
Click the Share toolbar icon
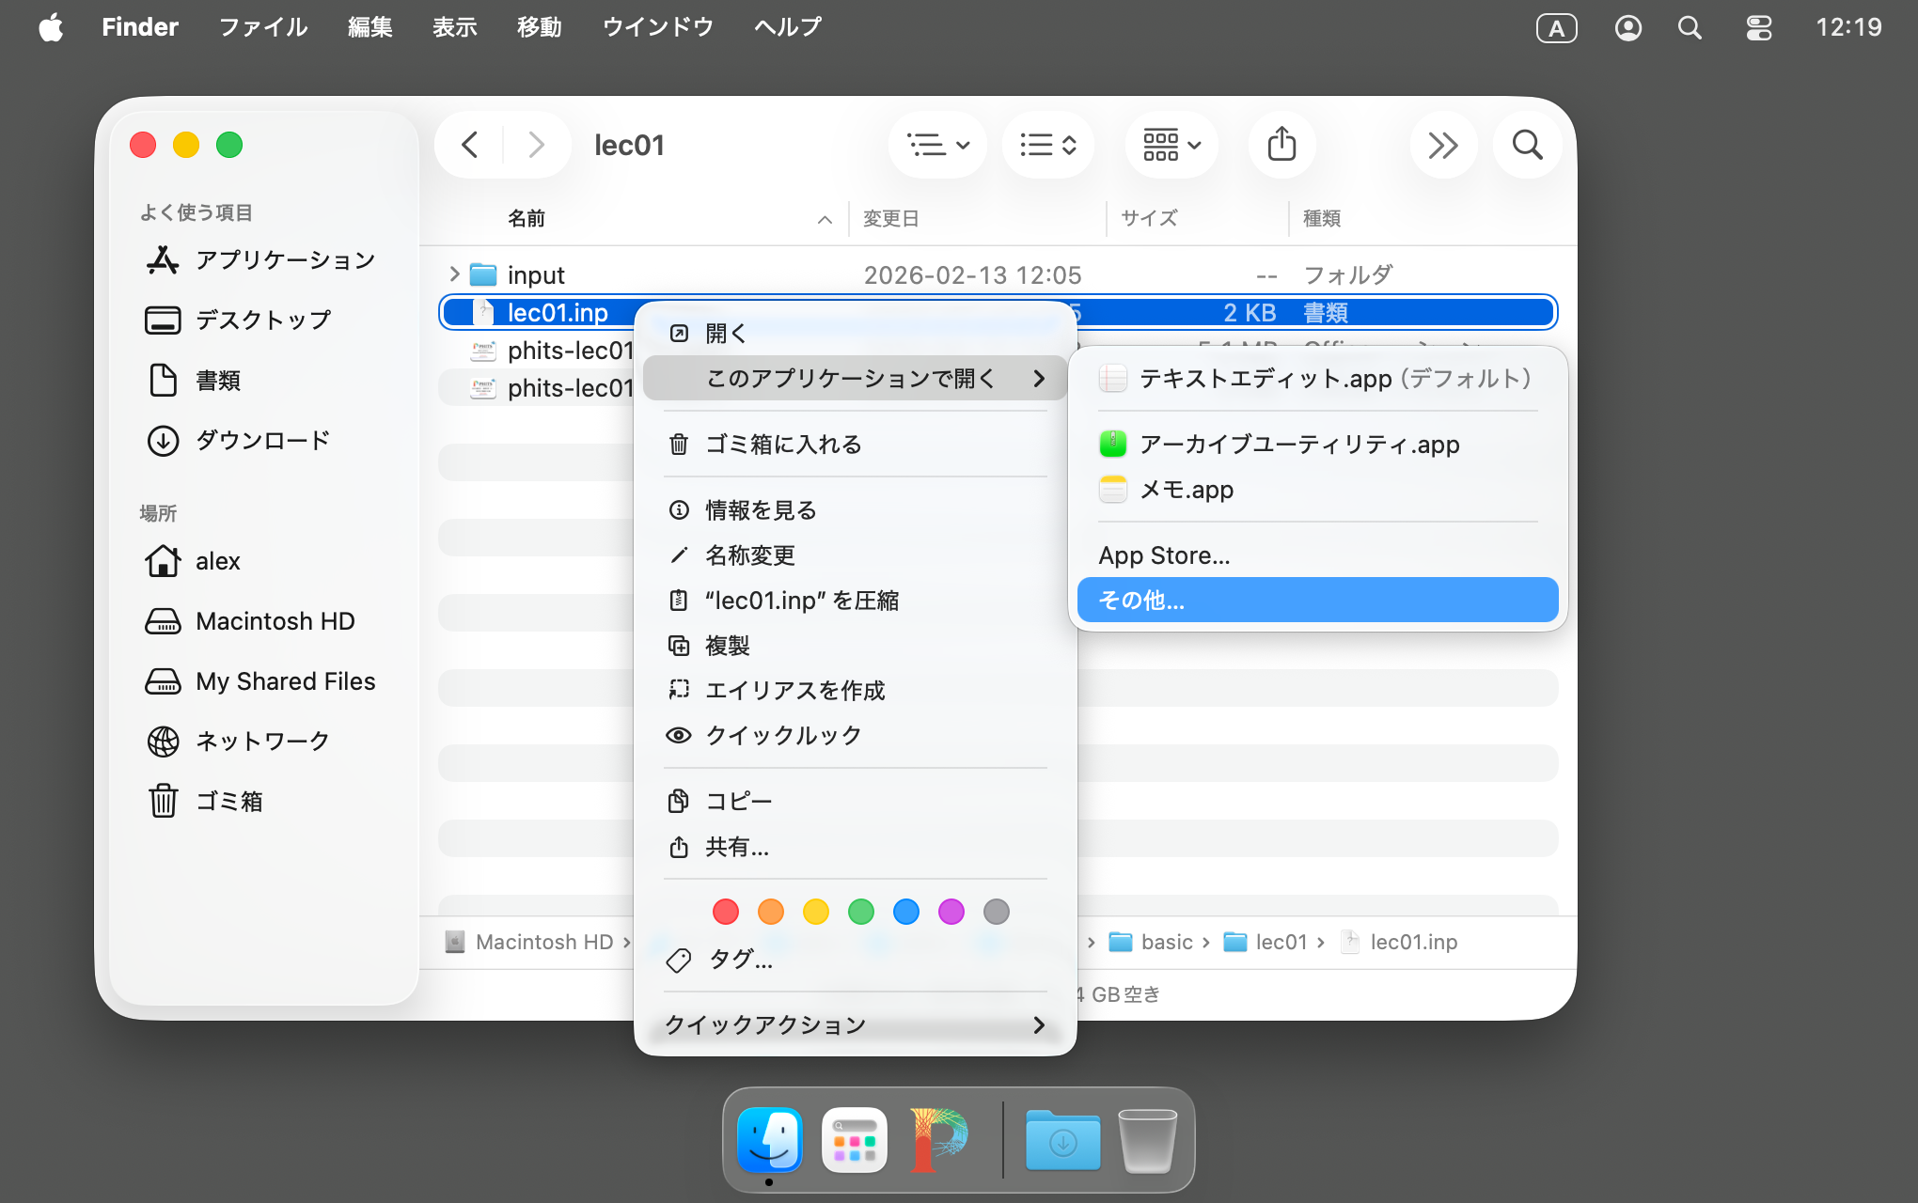(1281, 145)
